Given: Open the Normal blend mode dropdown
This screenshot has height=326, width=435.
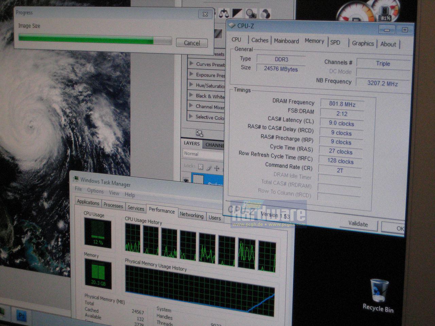Looking at the screenshot, I should click(203, 154).
